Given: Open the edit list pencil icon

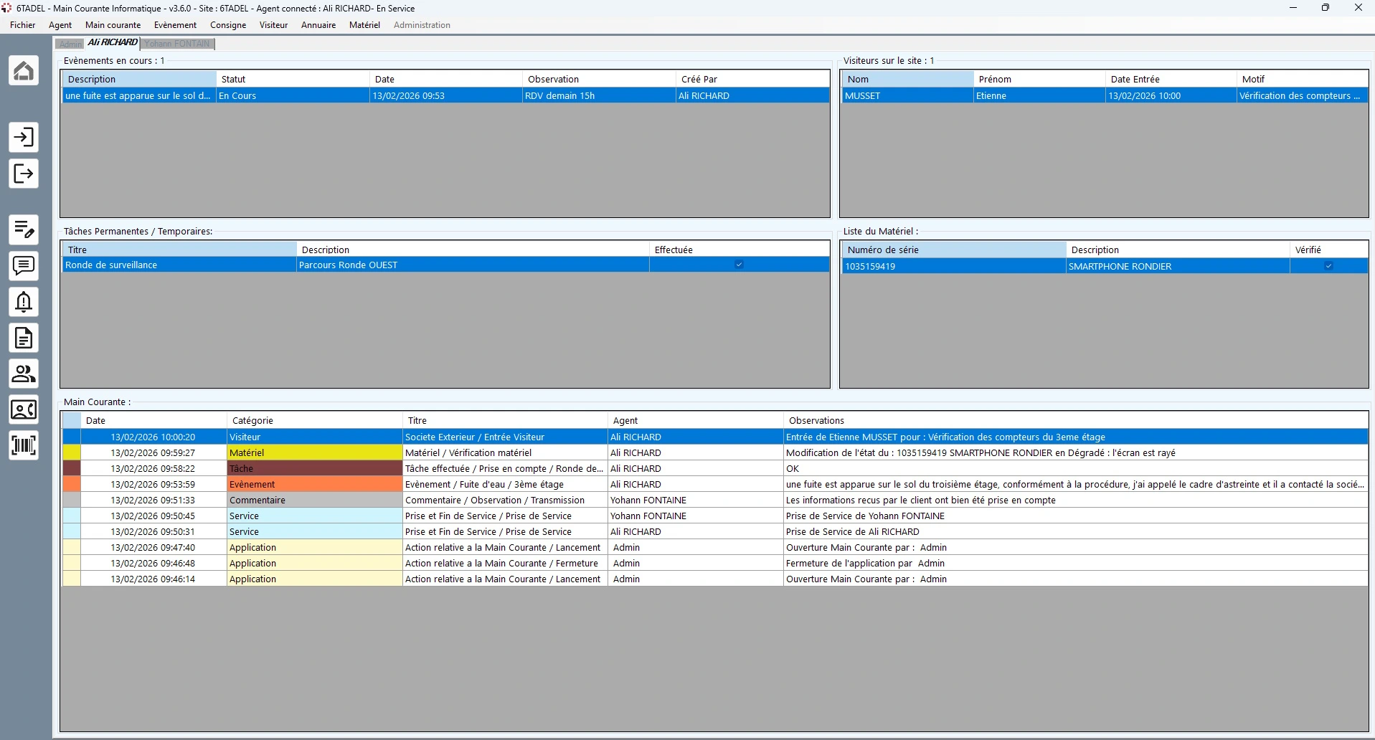Looking at the screenshot, I should pyautogui.click(x=24, y=229).
